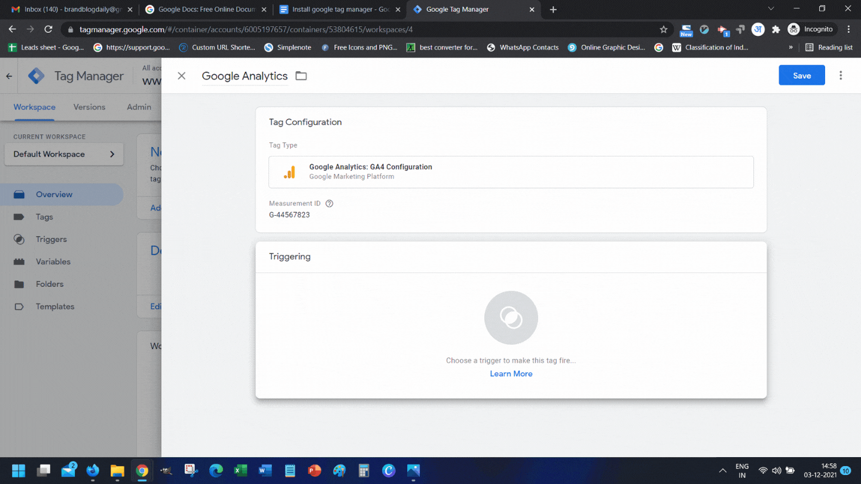The width and height of the screenshot is (861, 484).
Task: Open the Wi-Fi network tray icon
Action: tap(762, 471)
